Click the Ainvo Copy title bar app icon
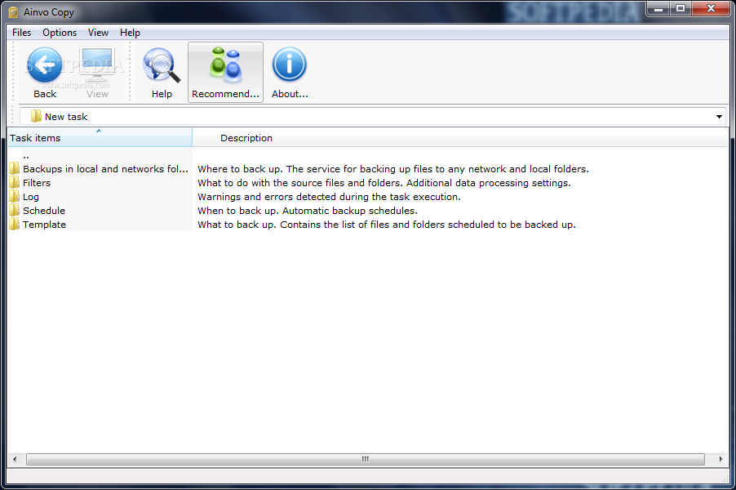This screenshot has height=490, width=736. click(13, 12)
